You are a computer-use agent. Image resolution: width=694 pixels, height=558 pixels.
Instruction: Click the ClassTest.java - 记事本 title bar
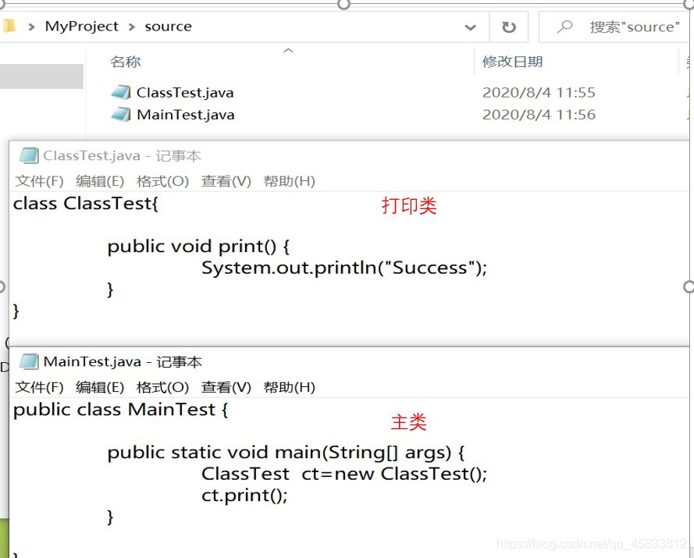[x=349, y=156]
